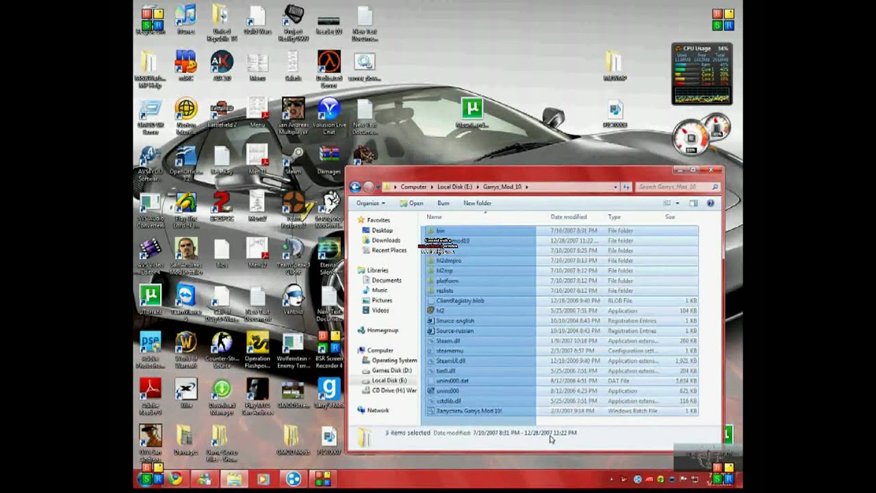Select the unins000.dat file
Image resolution: width=876 pixels, height=493 pixels.
560,381
